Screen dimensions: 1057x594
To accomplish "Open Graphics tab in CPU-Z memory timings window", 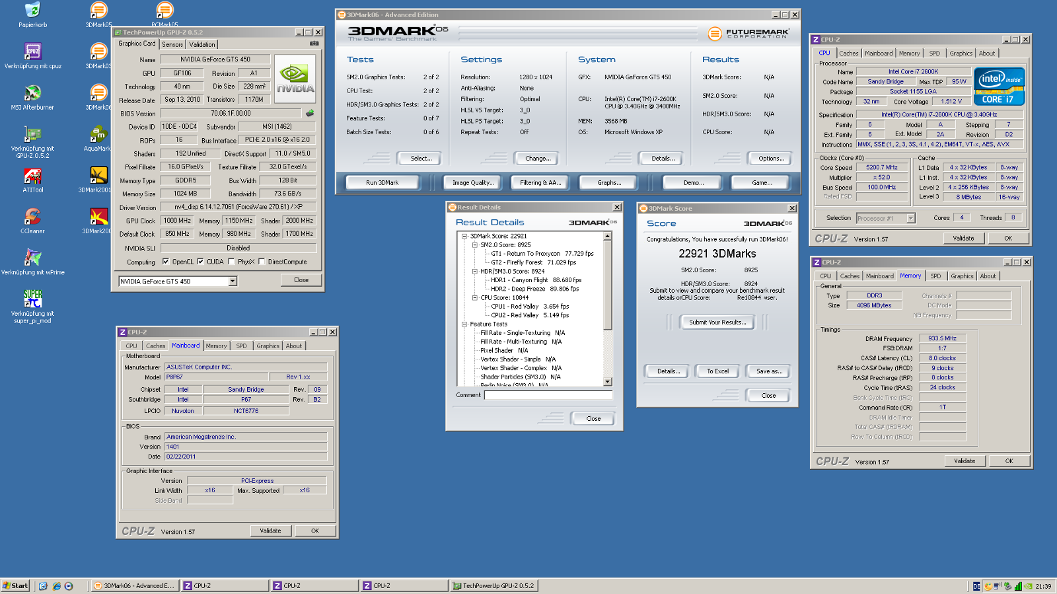I will tap(962, 276).
